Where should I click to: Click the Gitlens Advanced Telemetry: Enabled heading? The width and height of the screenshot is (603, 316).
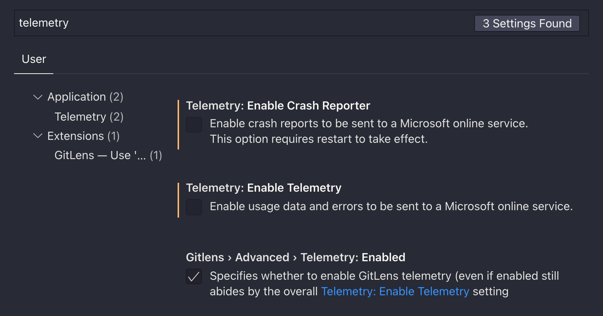click(295, 257)
